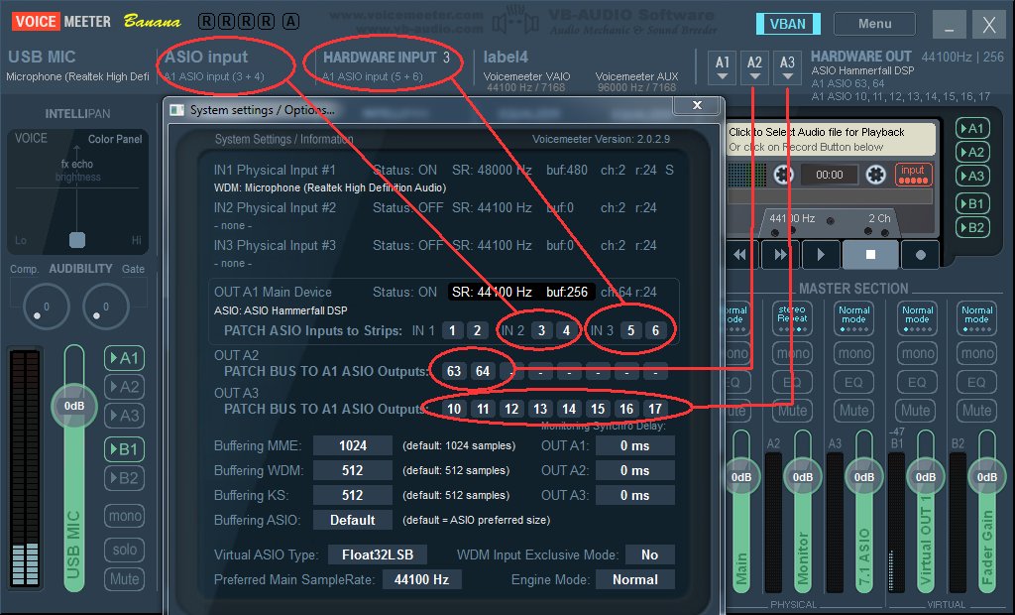Start cassette playback with Play
Image resolution: width=1015 pixels, height=615 pixels.
pyautogui.click(x=820, y=254)
